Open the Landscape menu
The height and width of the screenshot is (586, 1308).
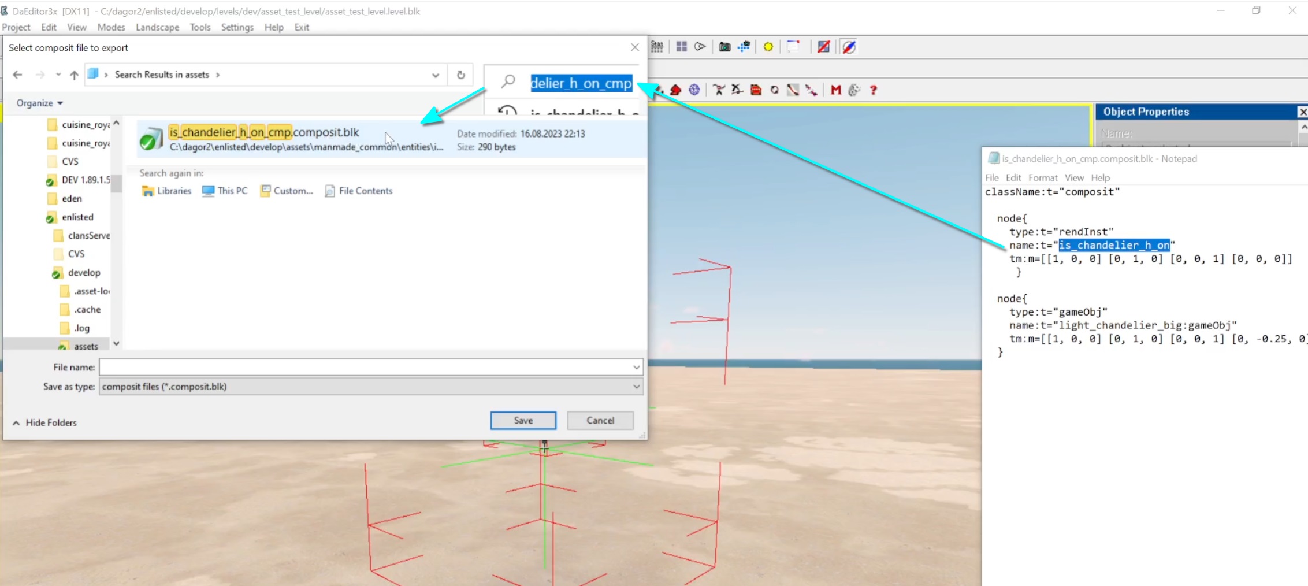pos(157,27)
